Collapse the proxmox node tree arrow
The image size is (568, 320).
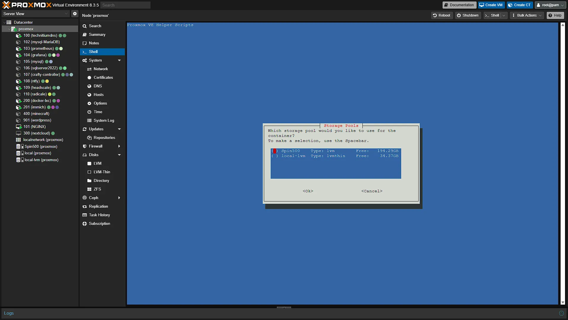[9, 29]
